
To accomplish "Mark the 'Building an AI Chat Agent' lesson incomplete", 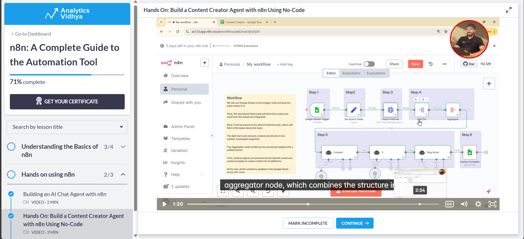I will point(11,194).
